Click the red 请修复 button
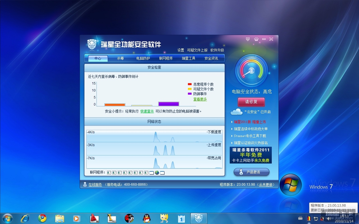The width and height of the screenshot is (359, 224). [x=251, y=102]
